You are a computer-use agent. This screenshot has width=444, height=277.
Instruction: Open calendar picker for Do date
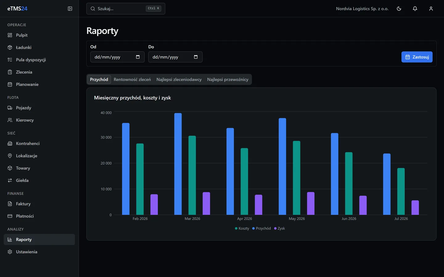click(196, 57)
